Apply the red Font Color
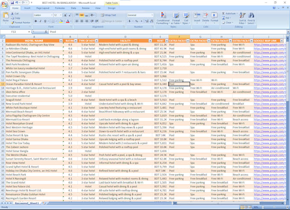The height and width of the screenshot is (210, 290). (x=68, y=21)
